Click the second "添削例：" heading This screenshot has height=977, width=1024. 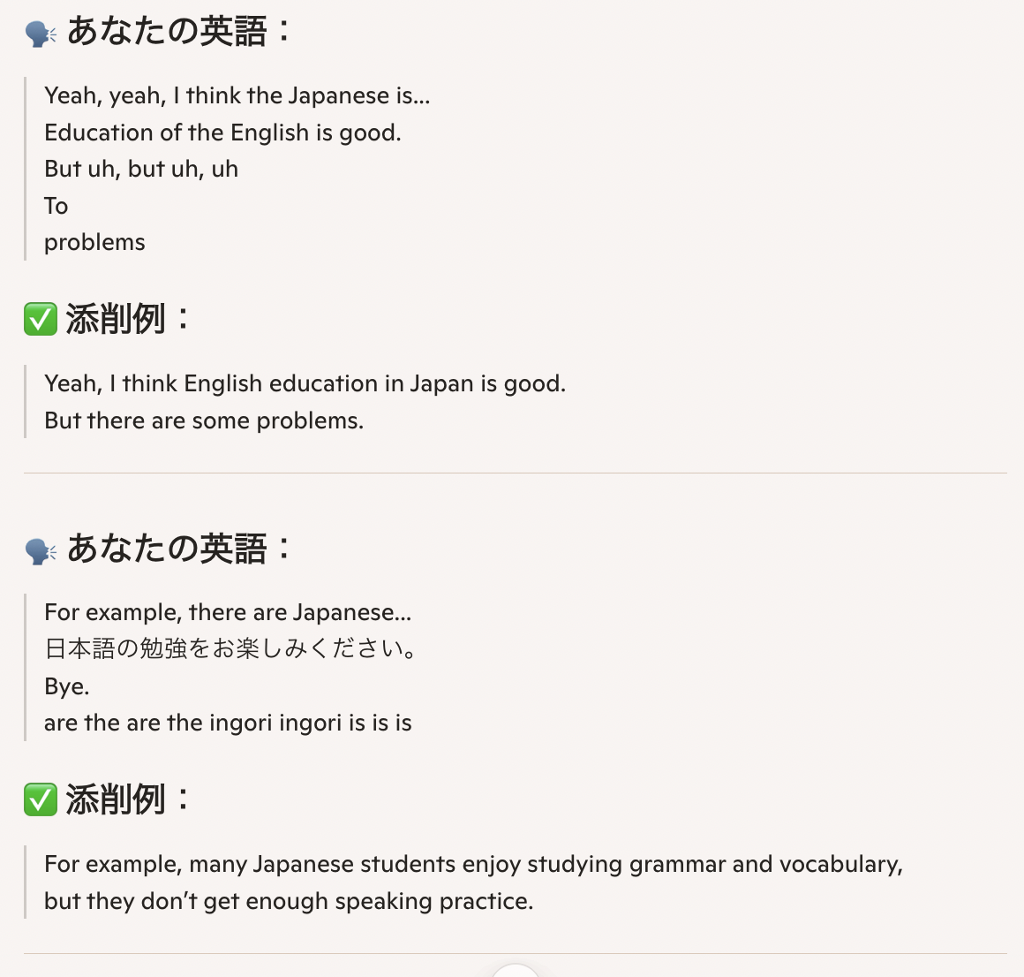click(x=127, y=799)
